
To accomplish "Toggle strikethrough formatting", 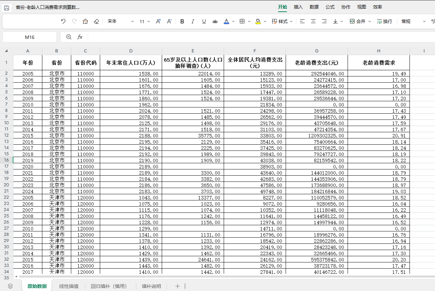I will (215, 21).
